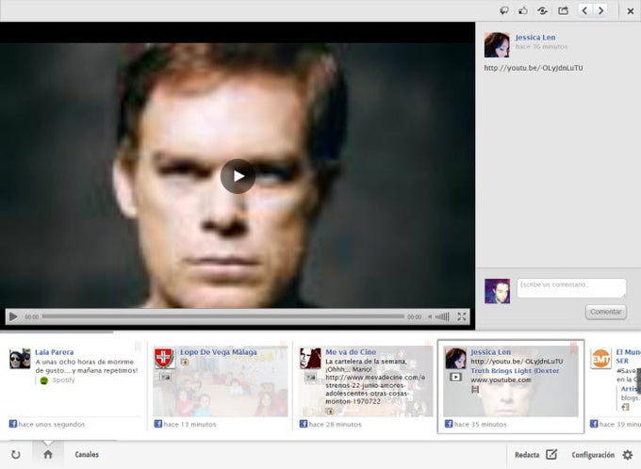
Task: Click the compose pencil icon
Action: [x=551, y=454]
